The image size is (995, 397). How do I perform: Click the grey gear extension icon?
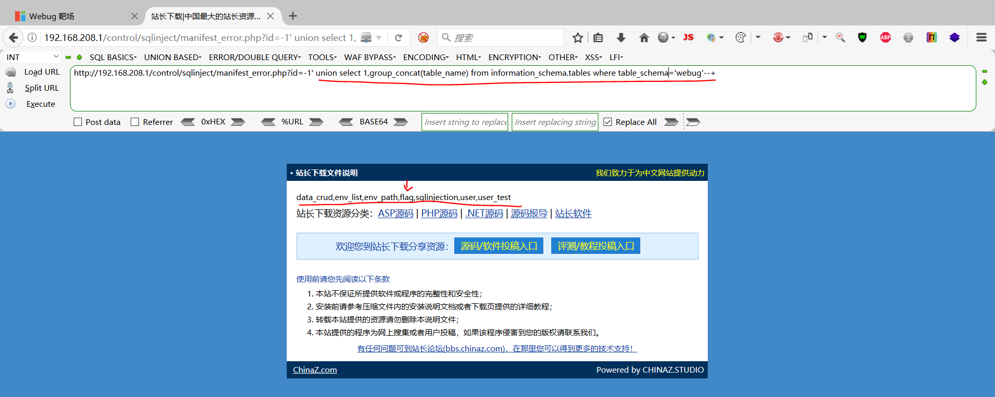908,37
